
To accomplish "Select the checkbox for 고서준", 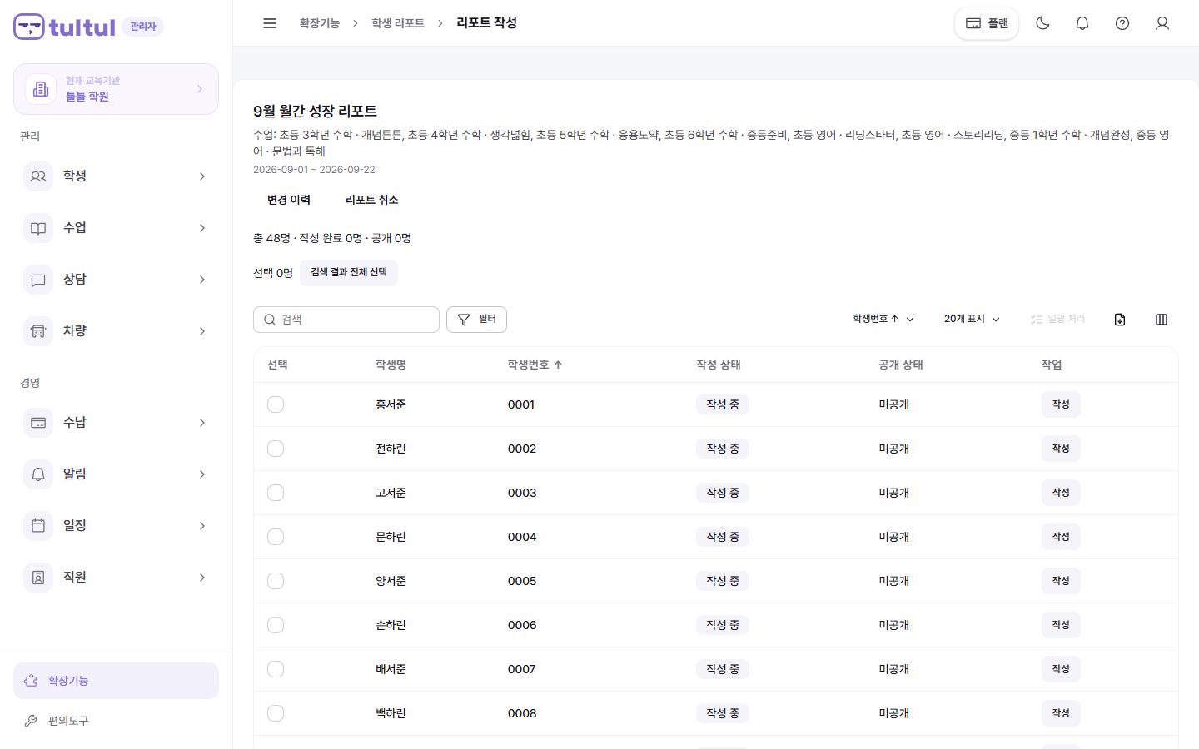I will [276, 493].
